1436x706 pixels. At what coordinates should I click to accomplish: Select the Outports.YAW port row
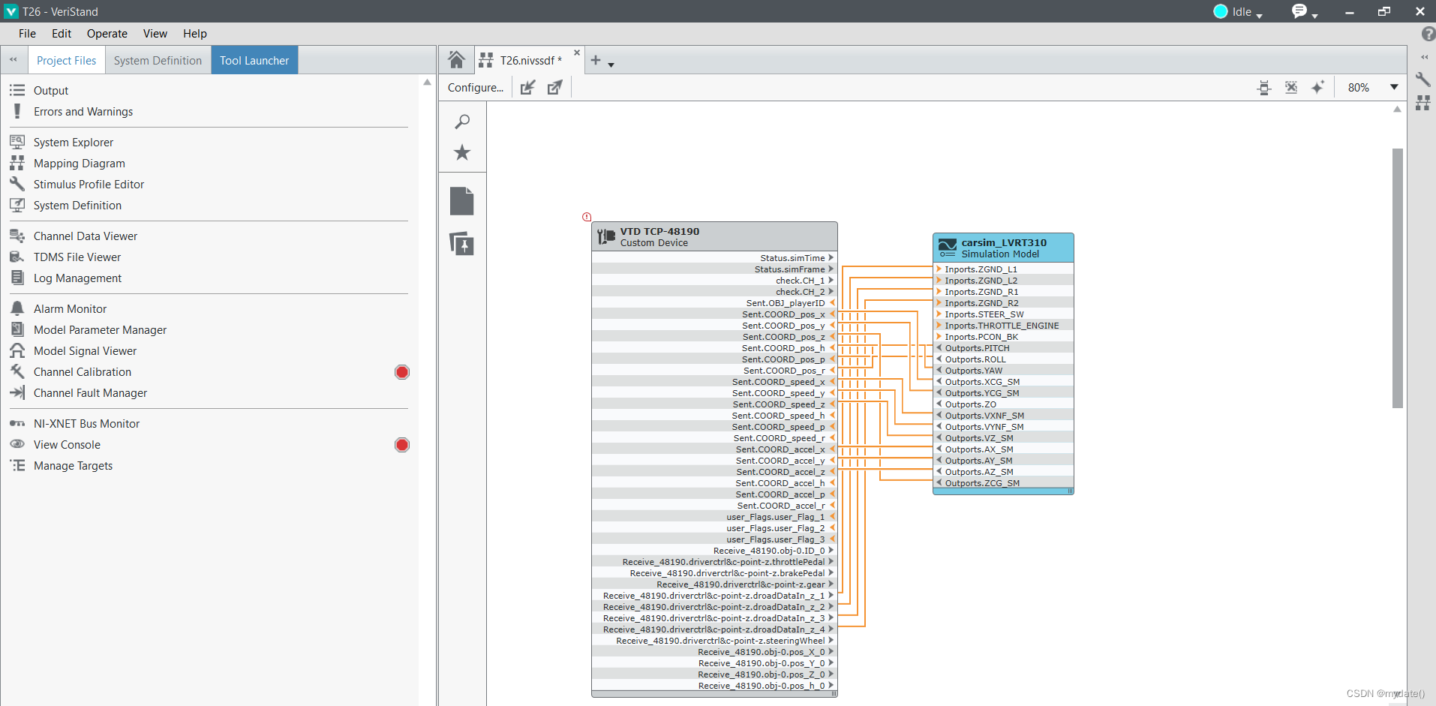coord(1003,371)
